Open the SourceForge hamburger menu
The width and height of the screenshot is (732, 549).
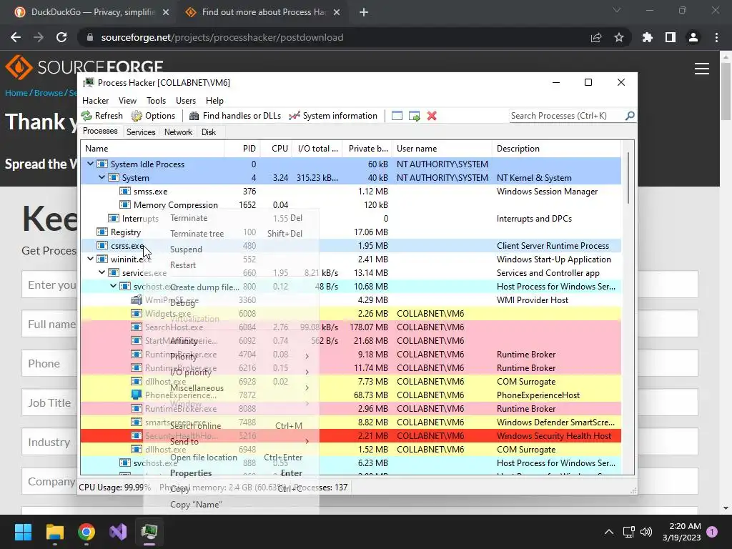702,69
